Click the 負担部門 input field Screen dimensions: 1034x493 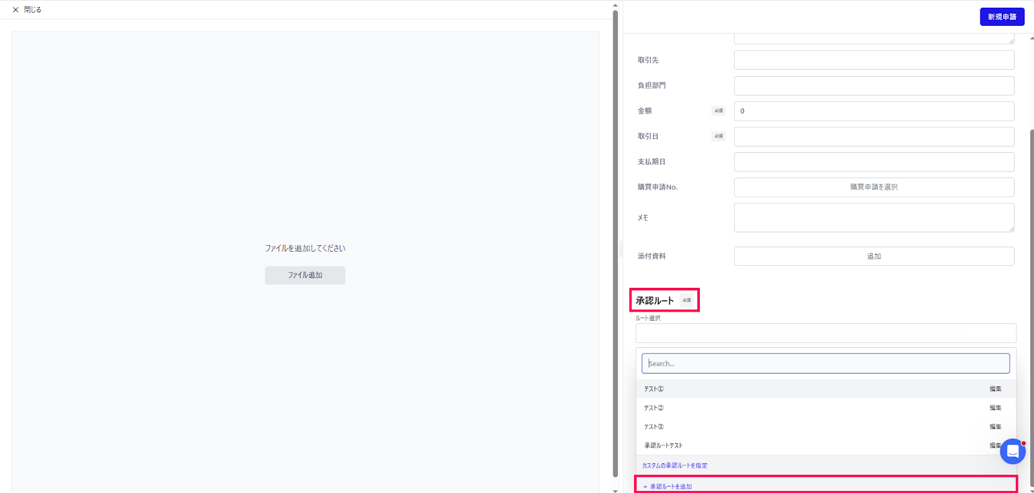pyautogui.click(x=874, y=85)
